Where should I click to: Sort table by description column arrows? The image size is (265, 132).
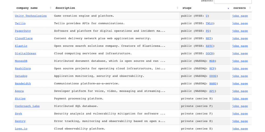178,8
